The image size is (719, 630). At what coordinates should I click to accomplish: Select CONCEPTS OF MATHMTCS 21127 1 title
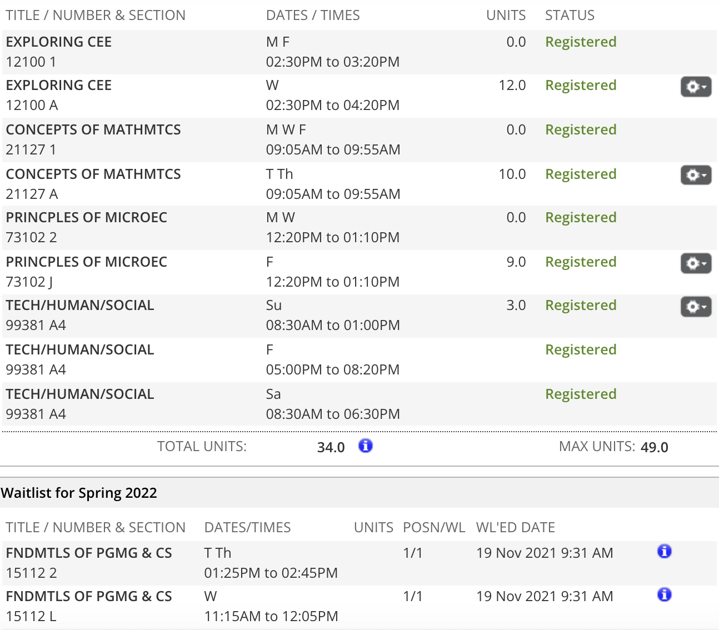coord(93,129)
